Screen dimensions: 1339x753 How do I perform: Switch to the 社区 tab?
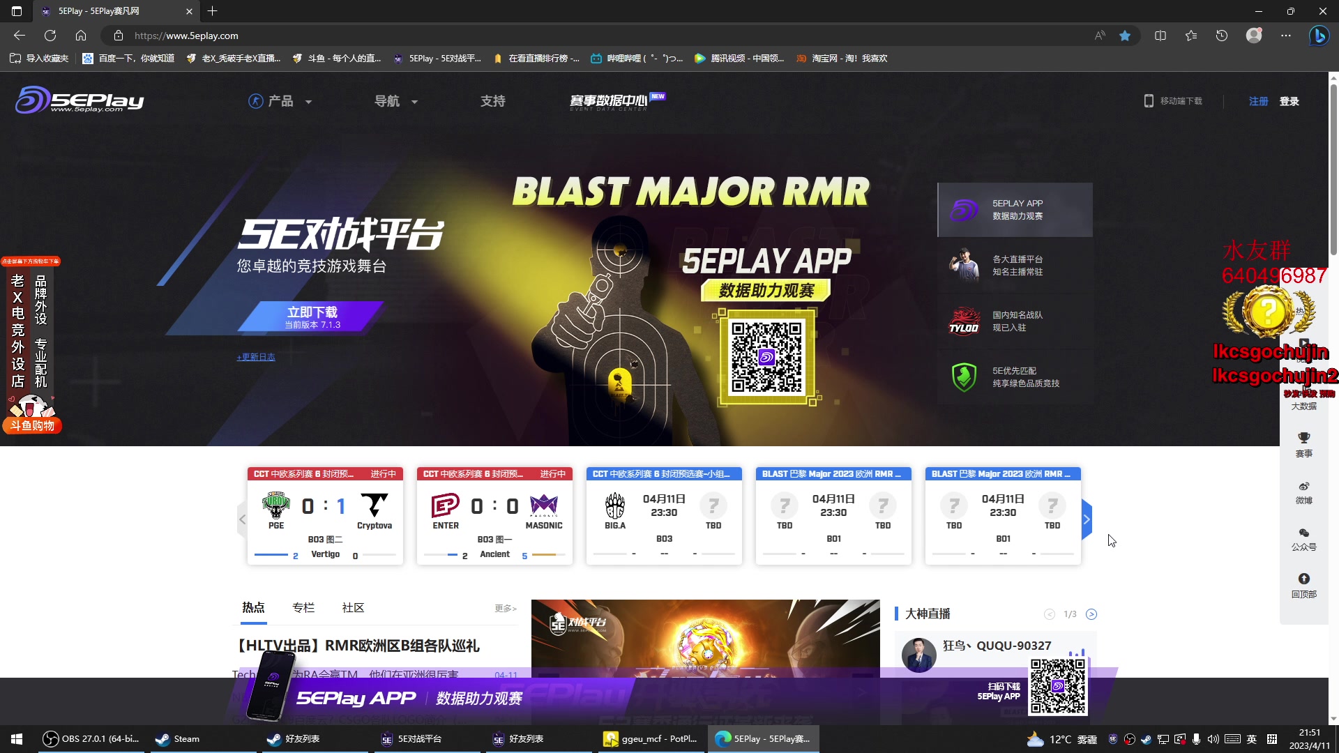click(x=353, y=608)
